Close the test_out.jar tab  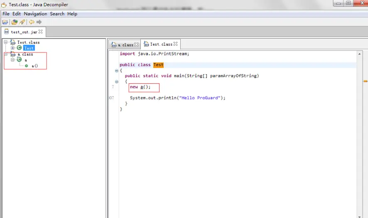[40, 31]
